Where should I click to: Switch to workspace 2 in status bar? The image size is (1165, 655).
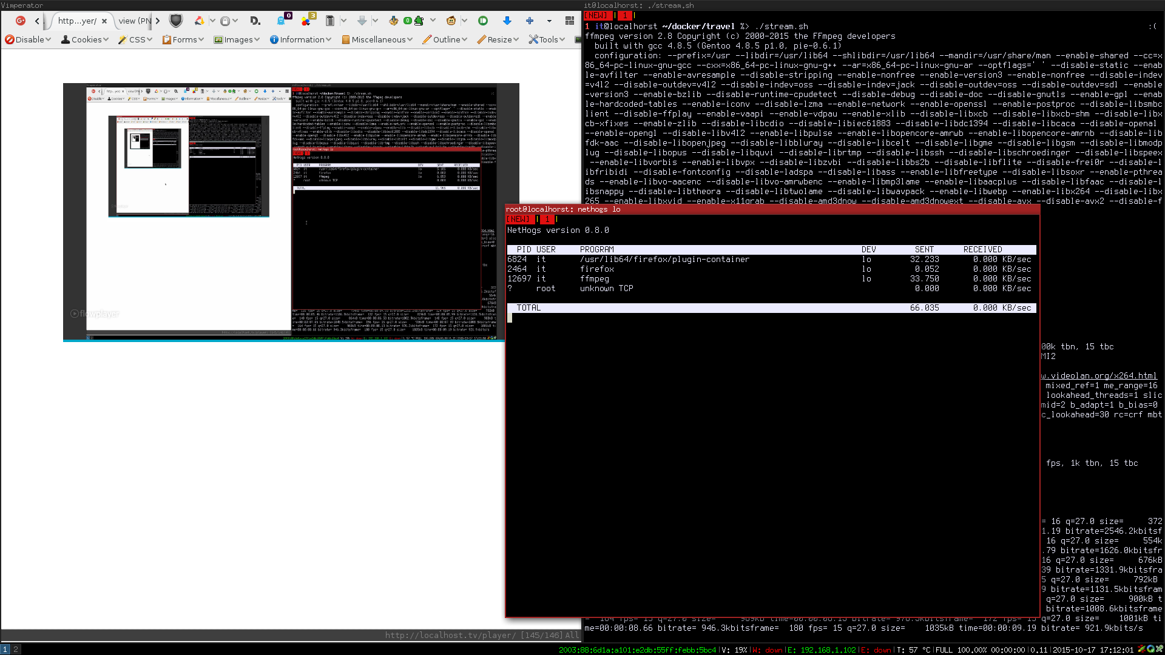(x=16, y=649)
